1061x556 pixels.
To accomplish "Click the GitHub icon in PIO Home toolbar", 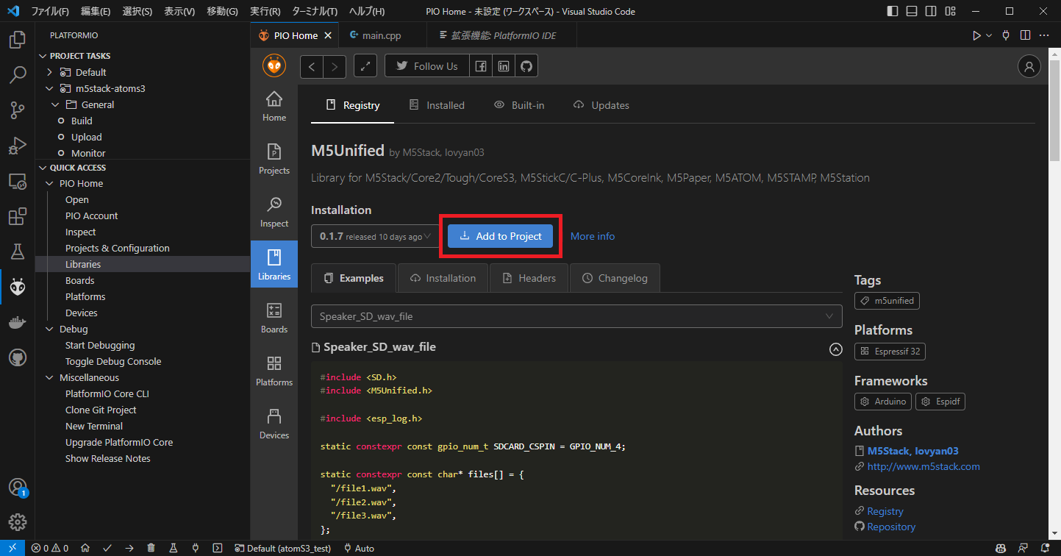I will tap(526, 66).
